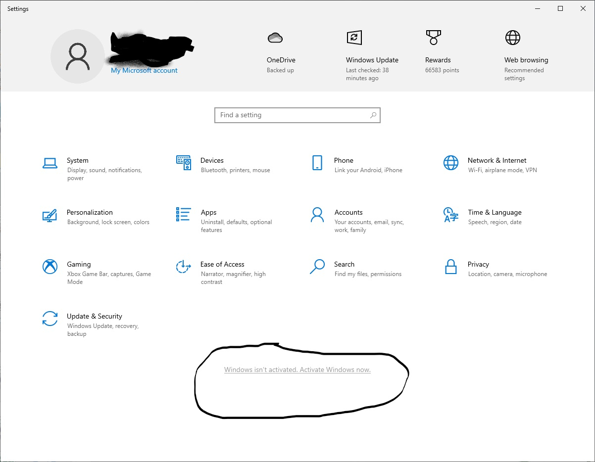
Task: Select the Apps category title
Action: point(208,212)
